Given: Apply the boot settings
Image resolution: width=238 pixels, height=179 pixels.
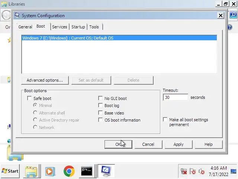Looking at the screenshot, I should click(x=178, y=144).
